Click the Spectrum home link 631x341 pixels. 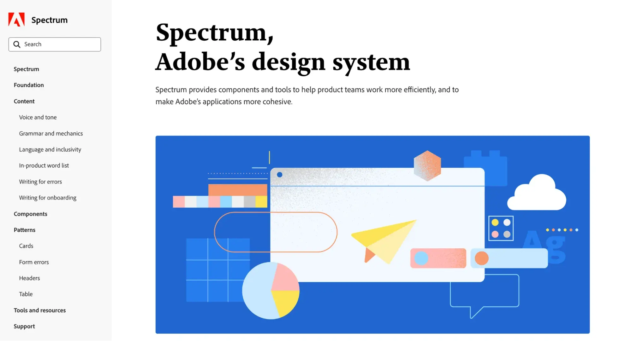click(x=38, y=20)
